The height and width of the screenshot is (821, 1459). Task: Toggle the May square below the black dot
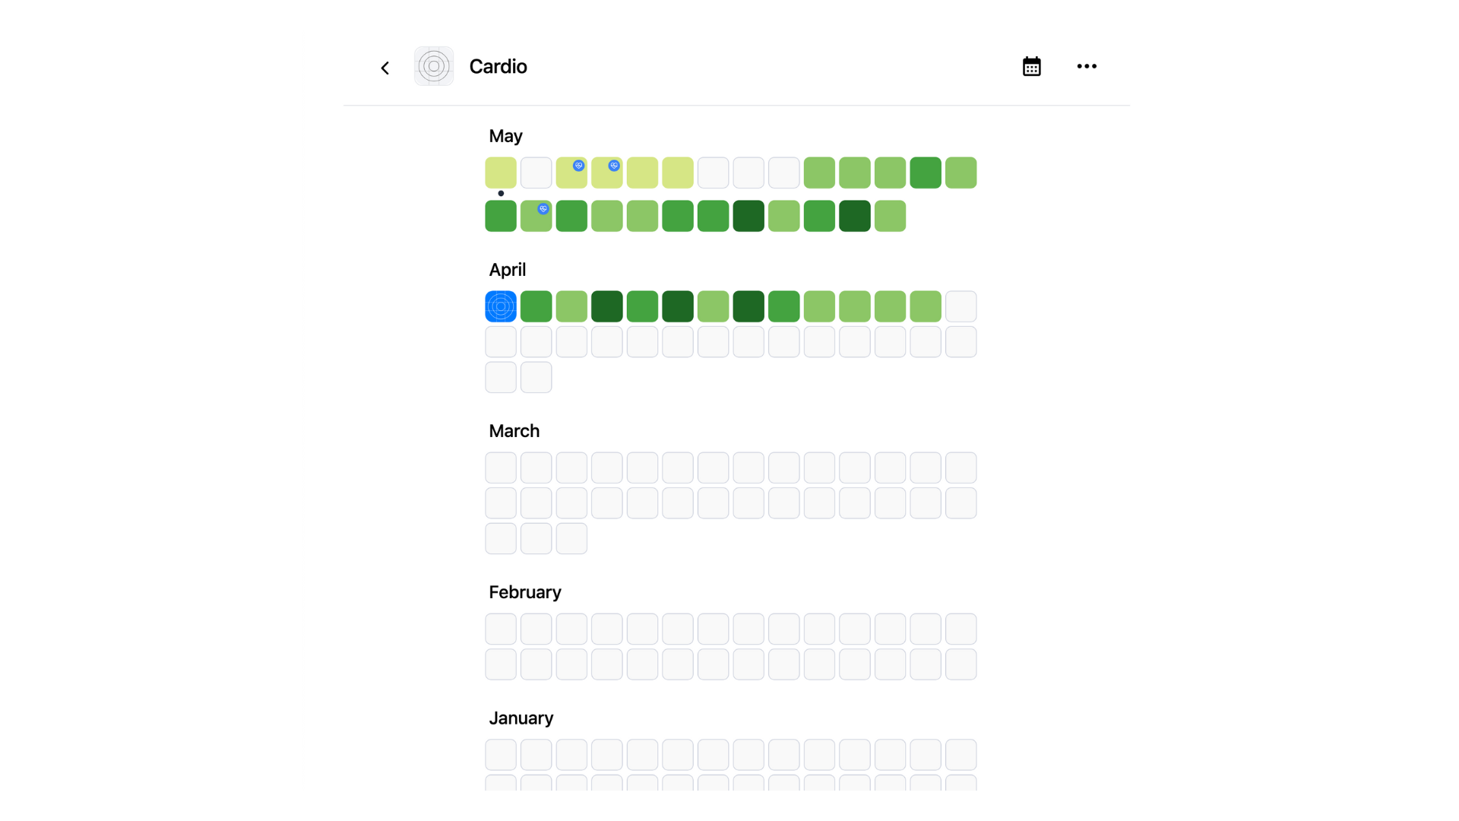pyautogui.click(x=501, y=216)
